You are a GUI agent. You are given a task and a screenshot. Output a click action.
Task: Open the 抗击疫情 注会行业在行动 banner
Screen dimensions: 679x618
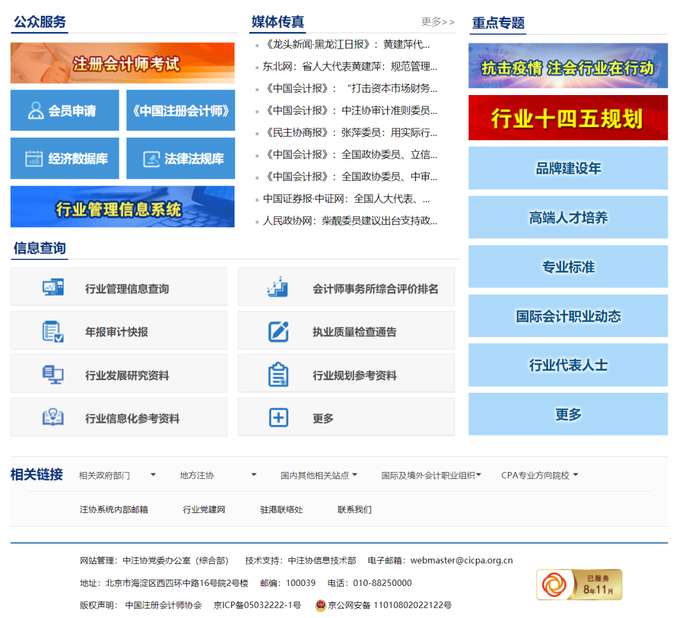[x=568, y=65]
